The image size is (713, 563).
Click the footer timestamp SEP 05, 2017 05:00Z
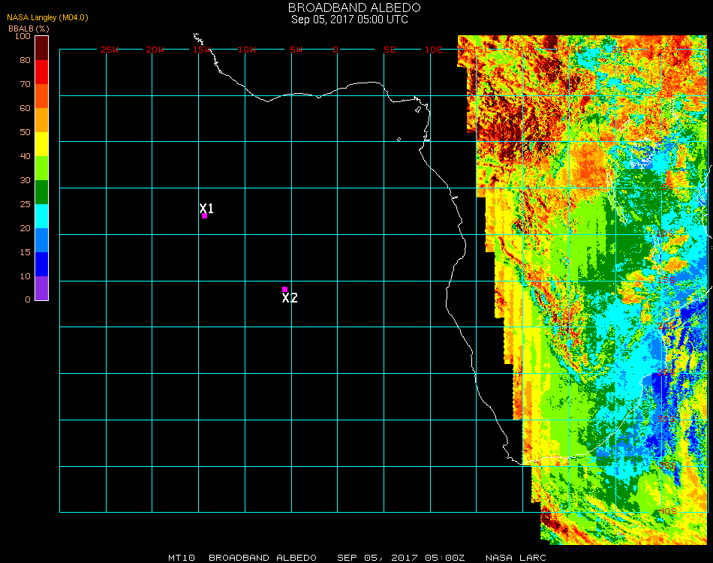(x=401, y=558)
